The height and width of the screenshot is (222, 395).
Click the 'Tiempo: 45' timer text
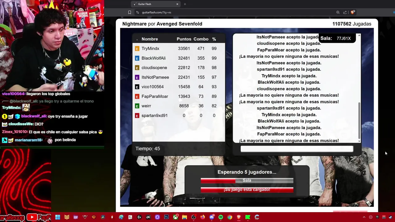click(148, 149)
